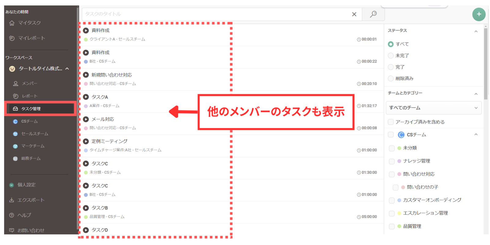Check the ナレッジ管理 category checkbox

click(392, 161)
